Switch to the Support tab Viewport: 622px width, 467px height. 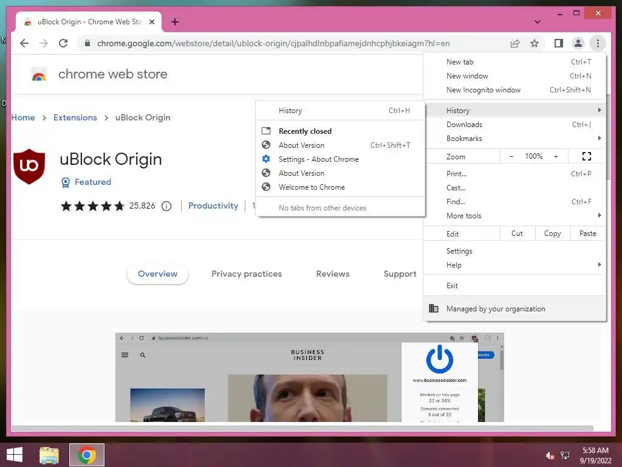[x=400, y=274]
